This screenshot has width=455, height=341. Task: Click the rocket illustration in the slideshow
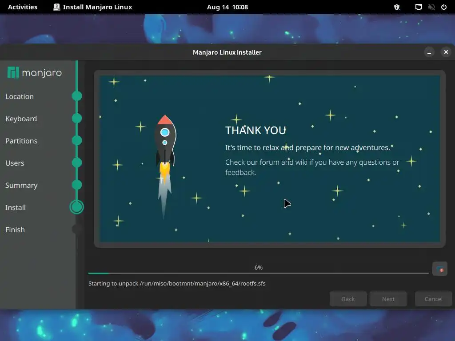[165, 167]
